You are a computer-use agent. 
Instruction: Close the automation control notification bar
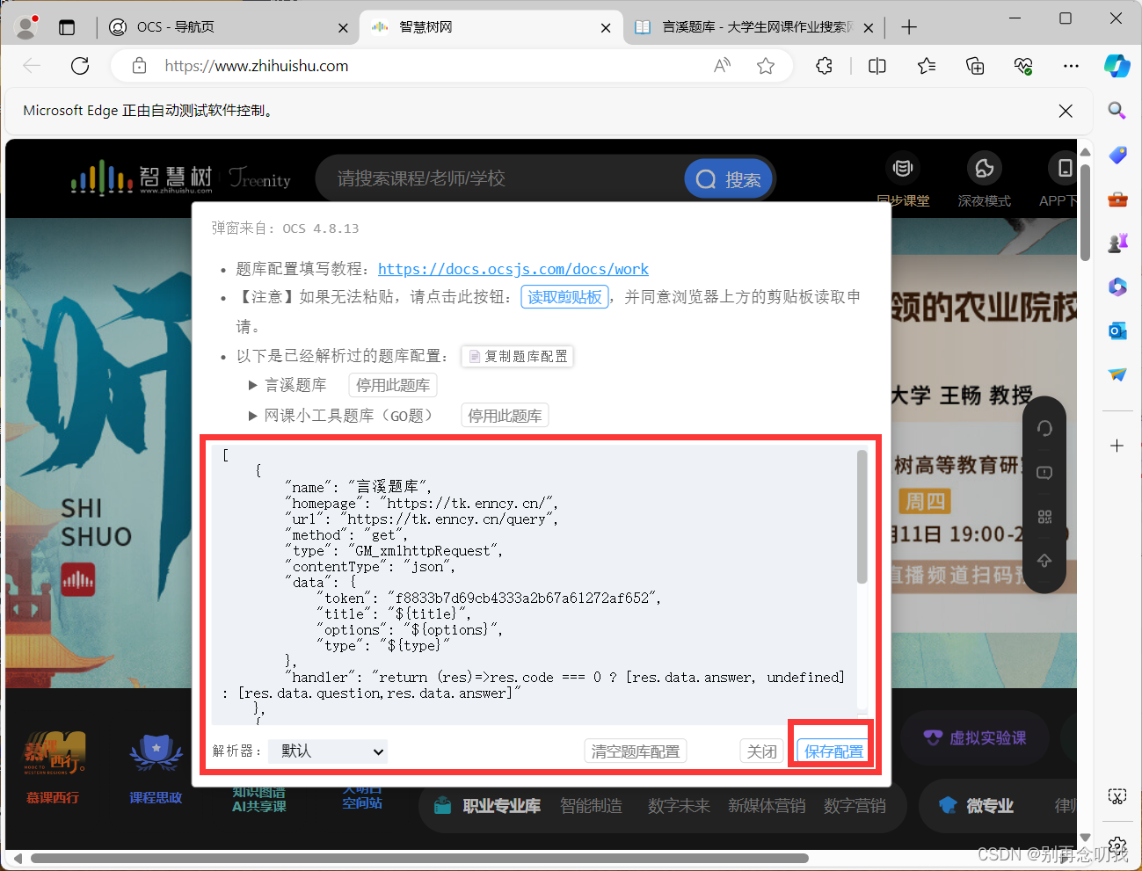pos(1066,111)
